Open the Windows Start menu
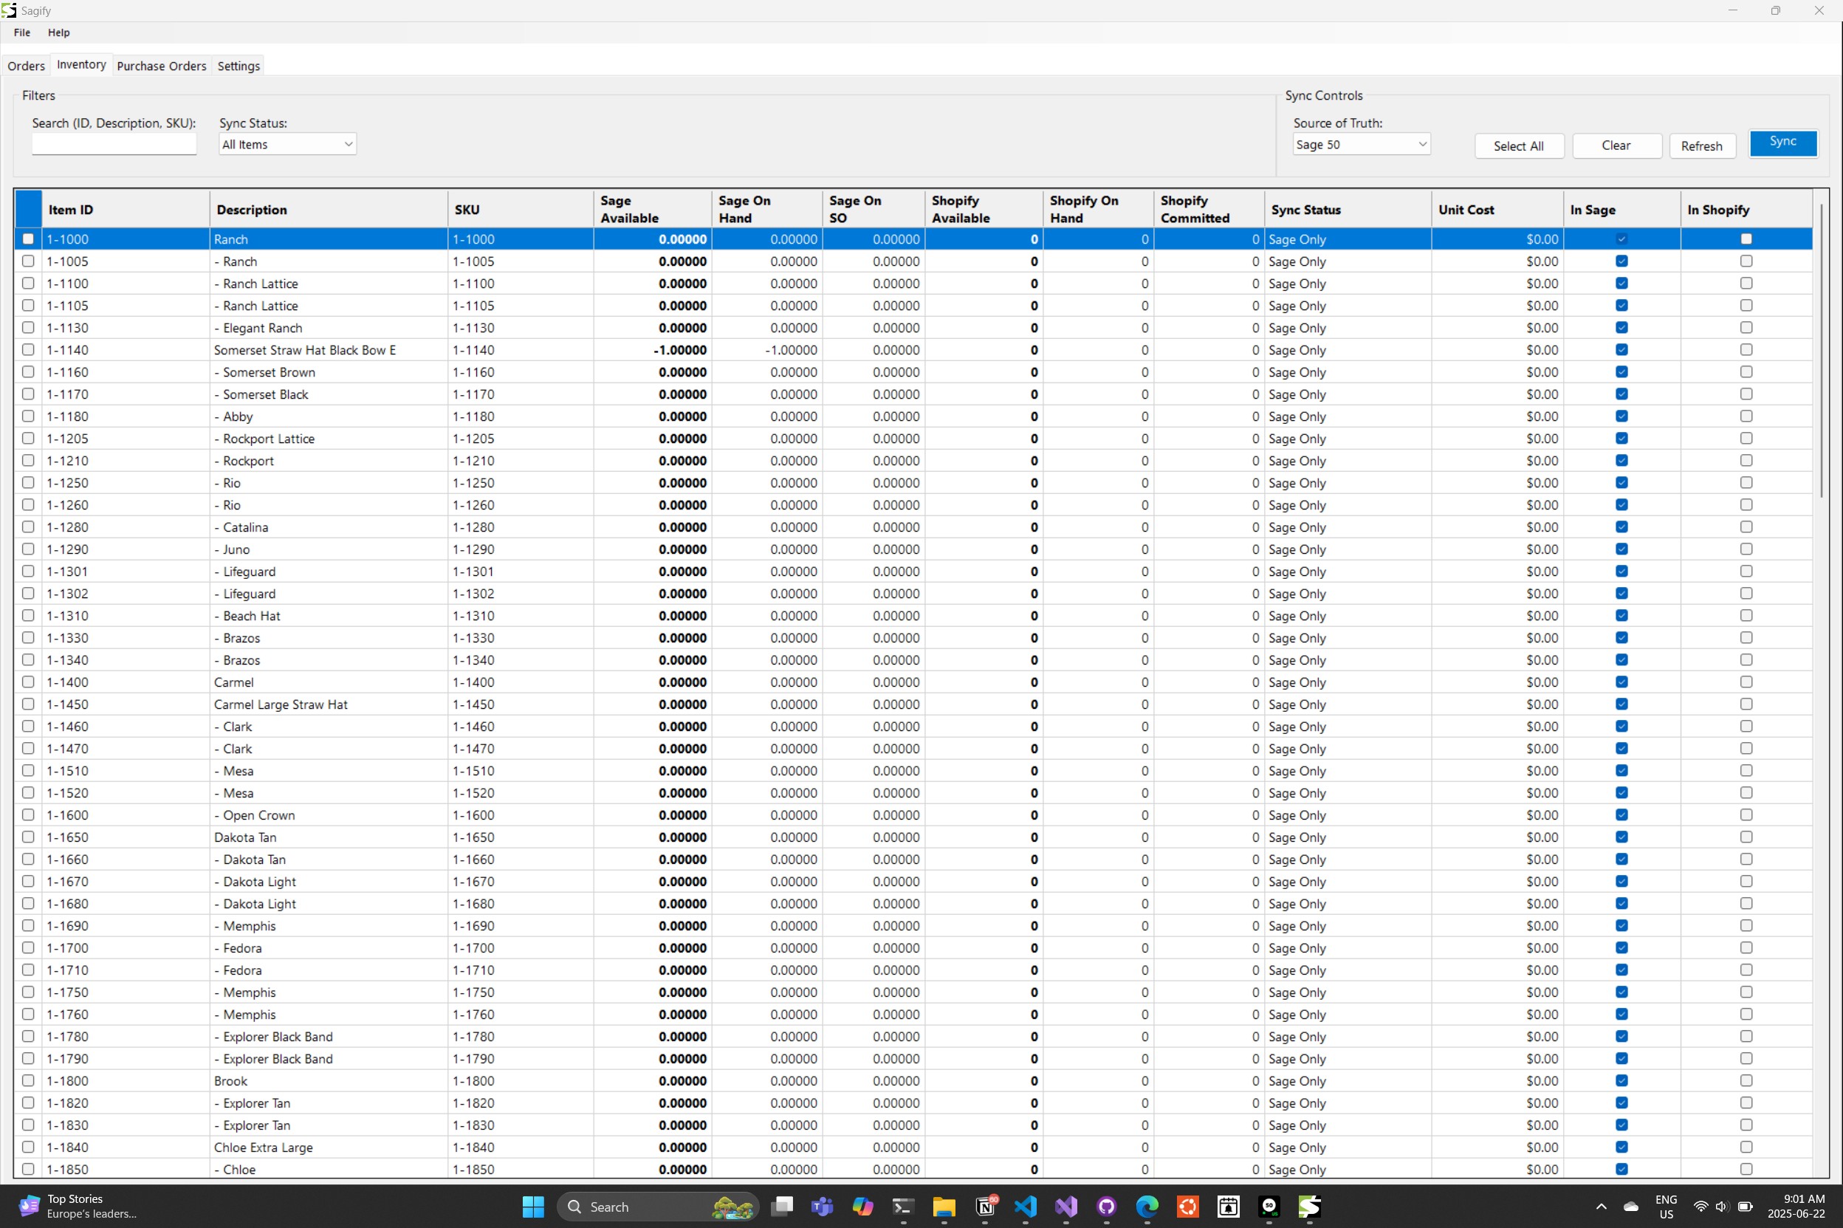This screenshot has width=1843, height=1228. (x=533, y=1206)
